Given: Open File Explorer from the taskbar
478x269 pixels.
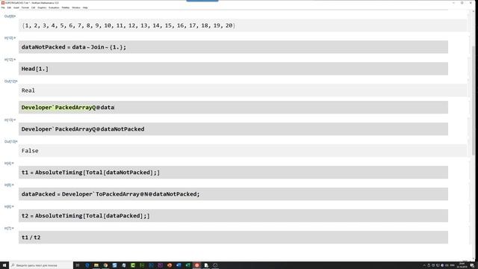Looking at the screenshot, I should point(96,265).
